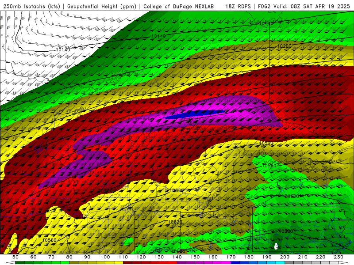Click the 10200 height contour label
The width and height of the screenshot is (354, 265).
pos(284,46)
